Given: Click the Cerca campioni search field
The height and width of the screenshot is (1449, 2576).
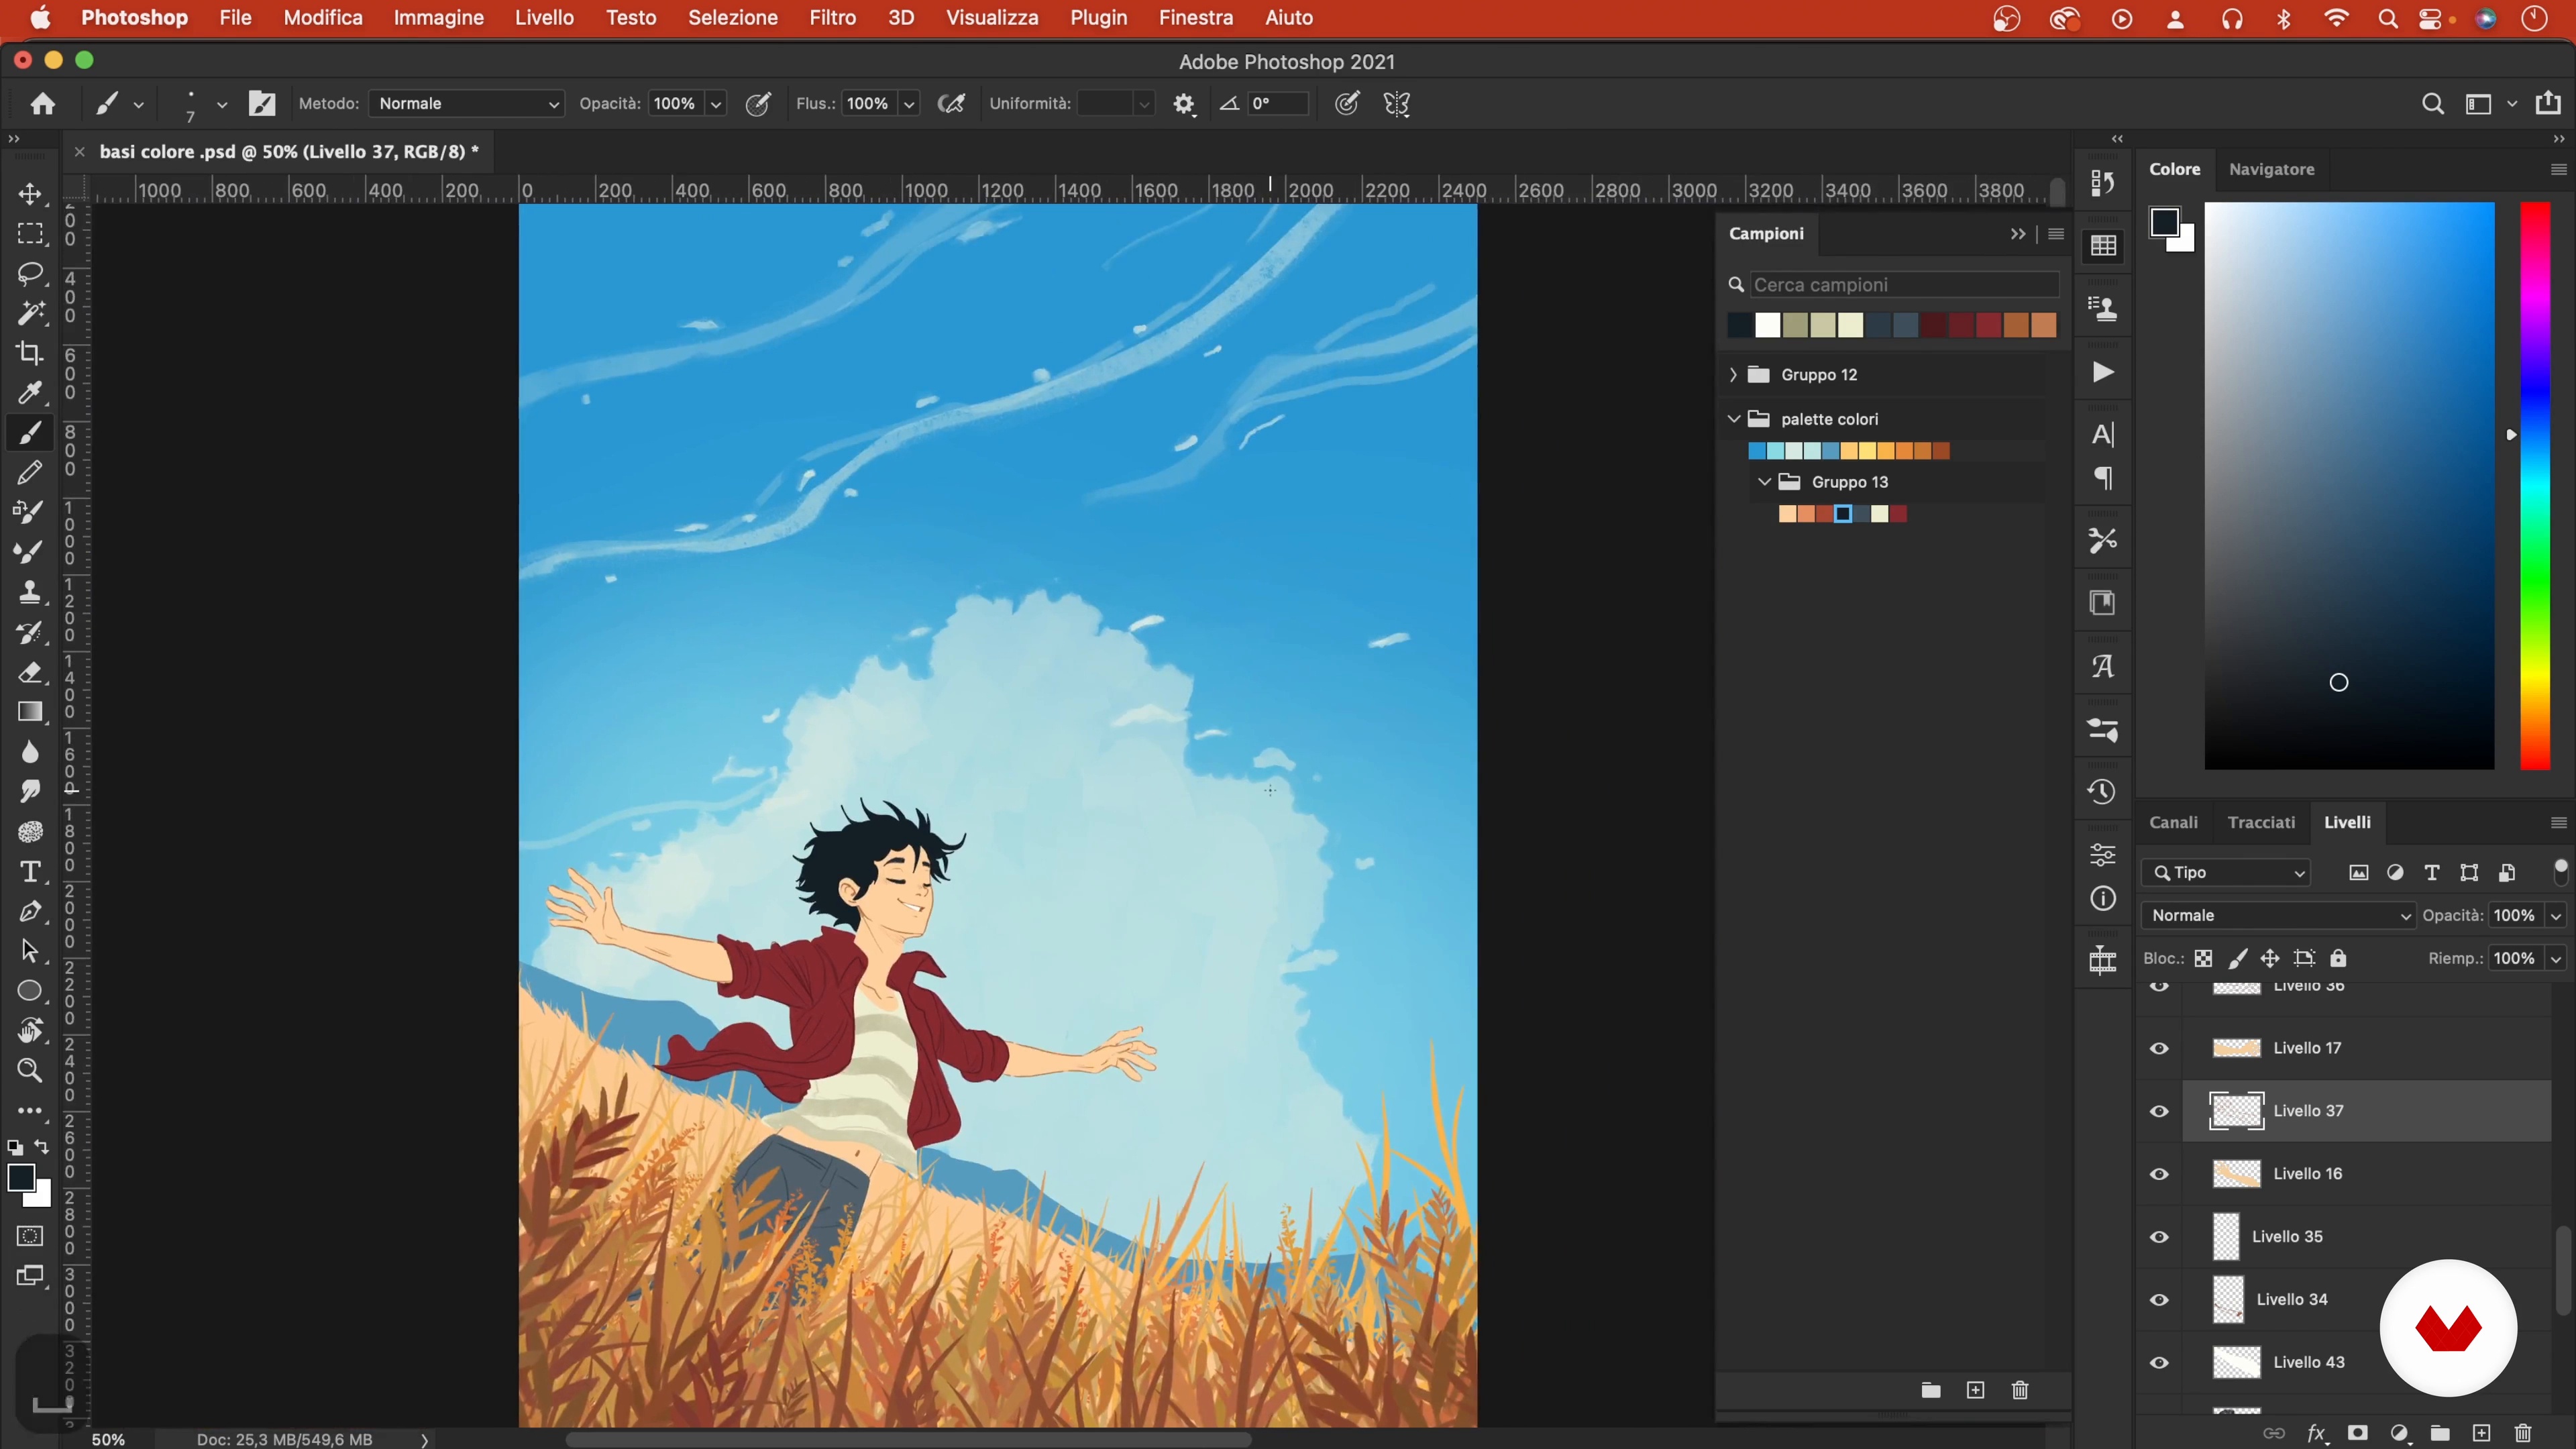Looking at the screenshot, I should pos(1904,285).
